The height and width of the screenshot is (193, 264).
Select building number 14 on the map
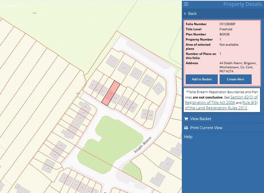[x=47, y=168]
